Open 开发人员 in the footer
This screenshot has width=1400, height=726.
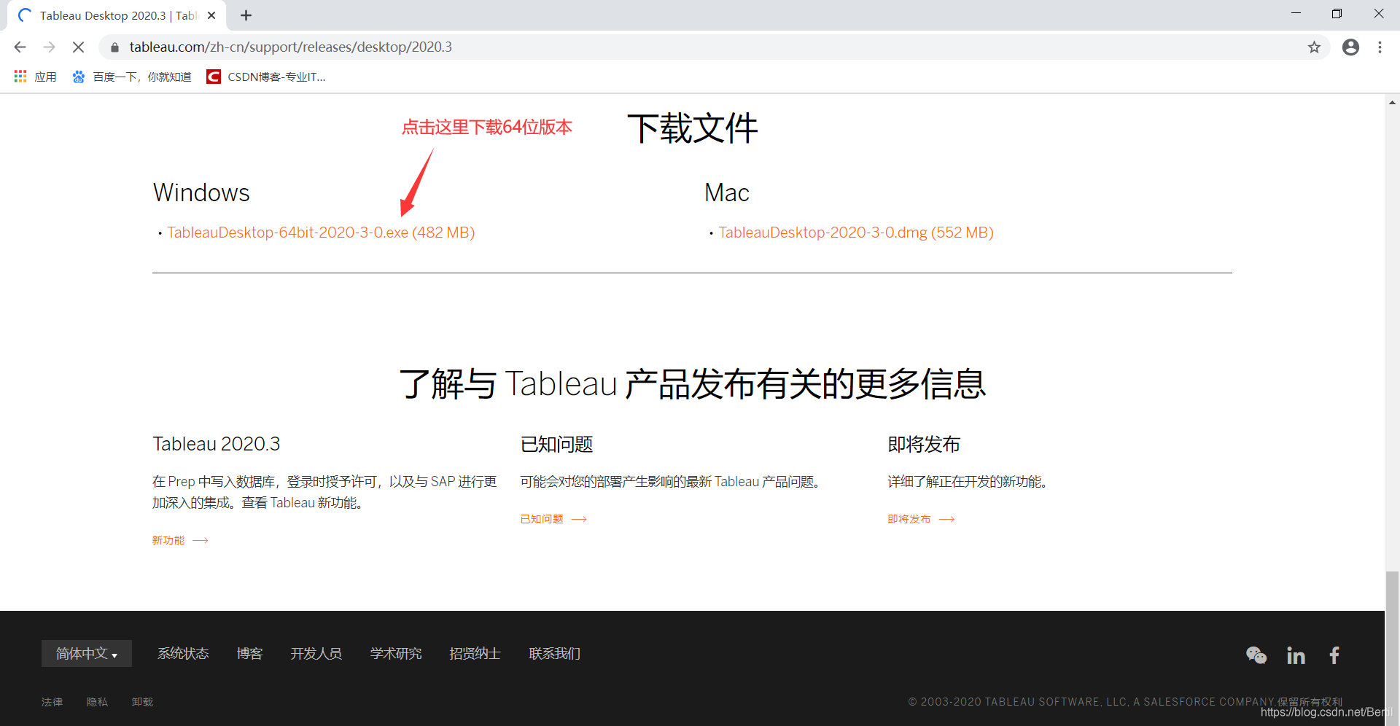[316, 654]
